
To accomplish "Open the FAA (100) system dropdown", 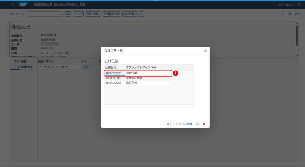I will [287, 5].
